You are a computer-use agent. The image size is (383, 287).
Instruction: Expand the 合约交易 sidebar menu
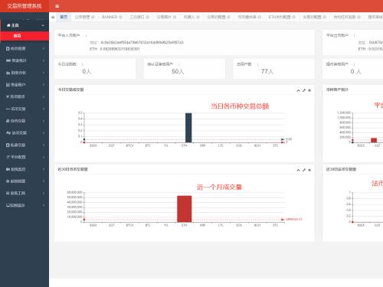25,121
